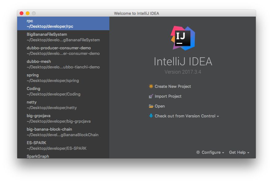Click the blue download arrow icon
The height and width of the screenshot is (183, 273).
coord(151,116)
